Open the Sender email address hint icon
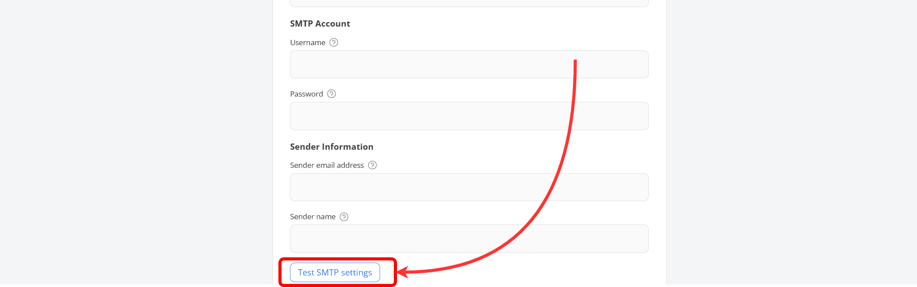The height and width of the screenshot is (287, 917). coord(373,165)
